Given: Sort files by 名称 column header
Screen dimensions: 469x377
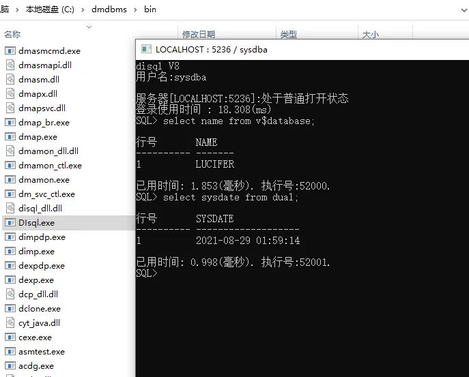Looking at the screenshot, I should [12, 34].
